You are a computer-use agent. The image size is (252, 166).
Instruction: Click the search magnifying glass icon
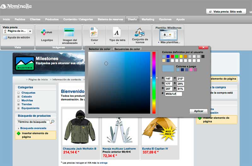[52, 122]
